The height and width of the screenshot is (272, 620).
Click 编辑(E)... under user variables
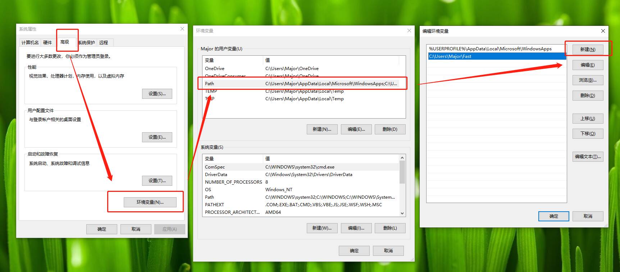(x=356, y=129)
